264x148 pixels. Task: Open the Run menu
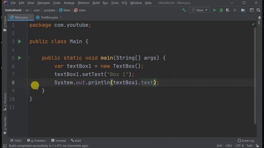point(105,3)
